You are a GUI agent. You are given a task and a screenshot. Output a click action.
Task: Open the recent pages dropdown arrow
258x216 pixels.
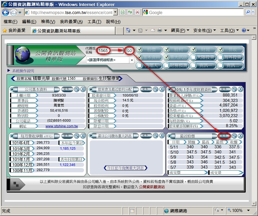click(x=20, y=13)
